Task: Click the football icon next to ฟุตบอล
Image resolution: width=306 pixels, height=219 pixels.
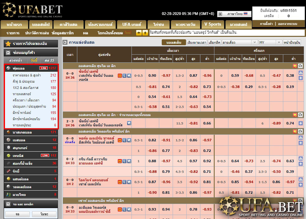Action: pos(8,68)
